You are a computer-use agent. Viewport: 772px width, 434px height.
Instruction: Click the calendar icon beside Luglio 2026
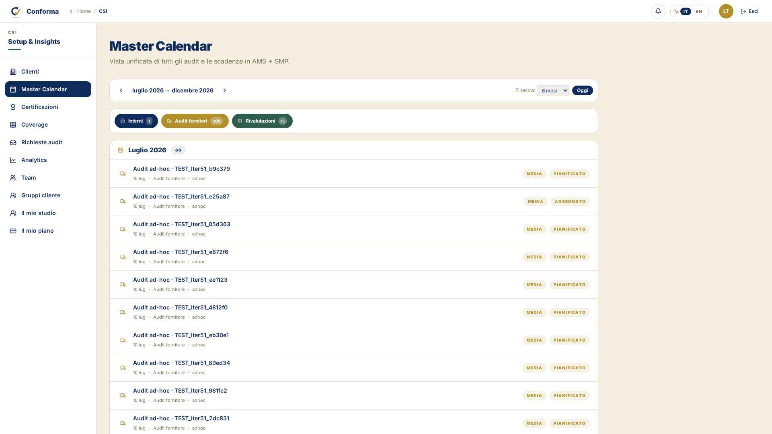[121, 150]
